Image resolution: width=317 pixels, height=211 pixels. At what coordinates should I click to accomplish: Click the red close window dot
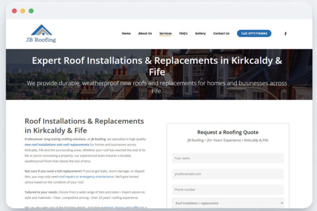(14, 11)
